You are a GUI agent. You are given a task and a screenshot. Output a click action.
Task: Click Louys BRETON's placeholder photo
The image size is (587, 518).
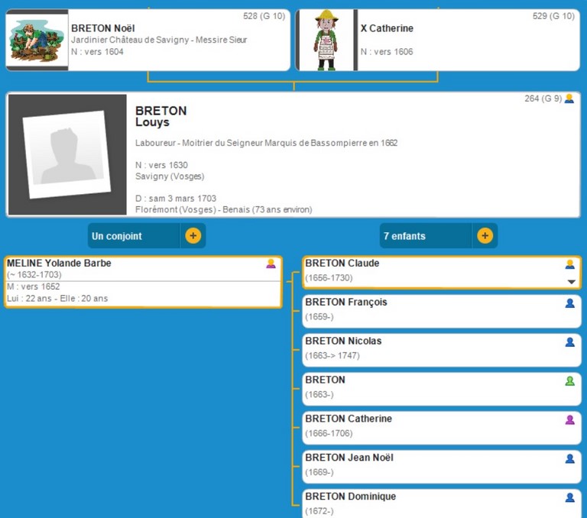pos(67,154)
